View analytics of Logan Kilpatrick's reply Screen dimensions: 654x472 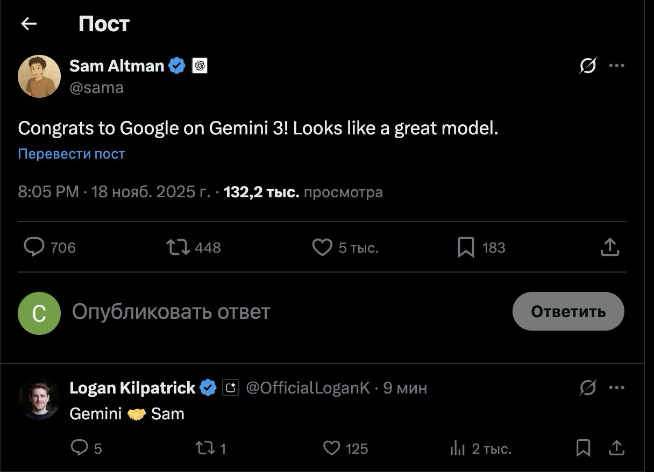pyautogui.click(x=457, y=448)
